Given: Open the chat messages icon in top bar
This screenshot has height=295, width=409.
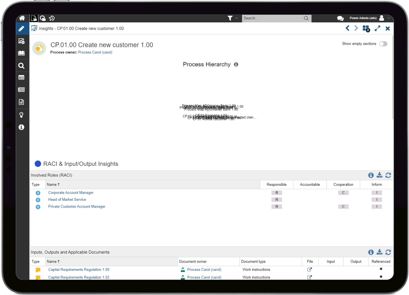Looking at the screenshot, I should 340,18.
